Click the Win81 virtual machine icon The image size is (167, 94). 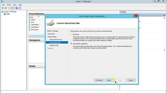tap(29, 20)
